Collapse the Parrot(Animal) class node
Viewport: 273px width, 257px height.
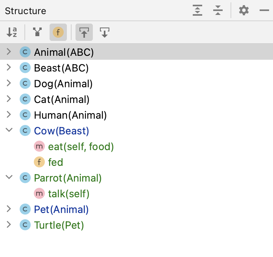(9, 177)
